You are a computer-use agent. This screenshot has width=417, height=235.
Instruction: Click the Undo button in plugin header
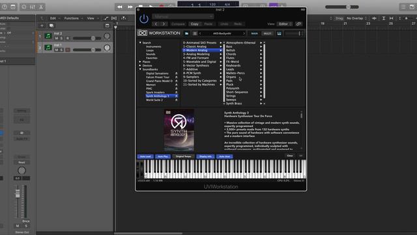click(224, 24)
